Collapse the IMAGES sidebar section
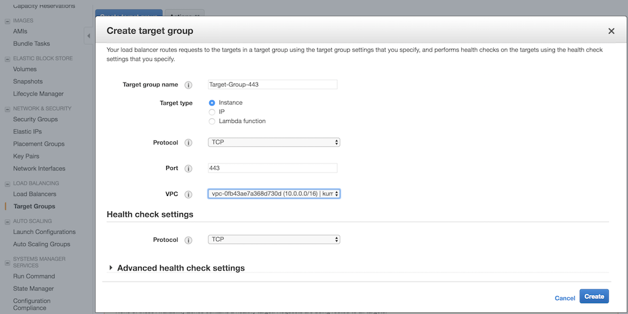Viewport: 628px width, 314px height. click(7, 21)
